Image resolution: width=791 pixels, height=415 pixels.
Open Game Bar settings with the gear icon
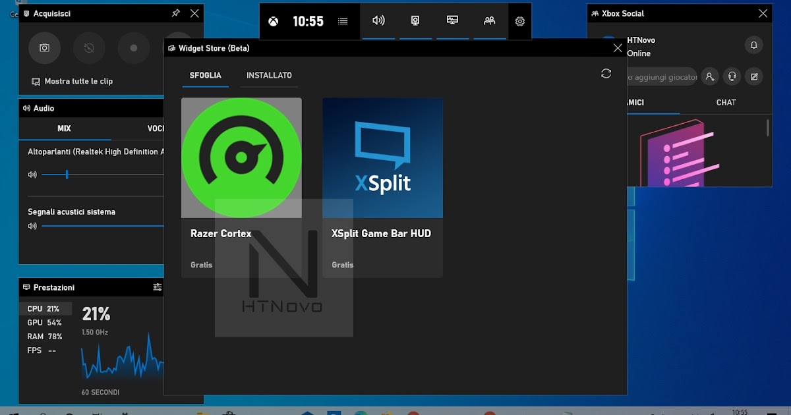point(519,21)
